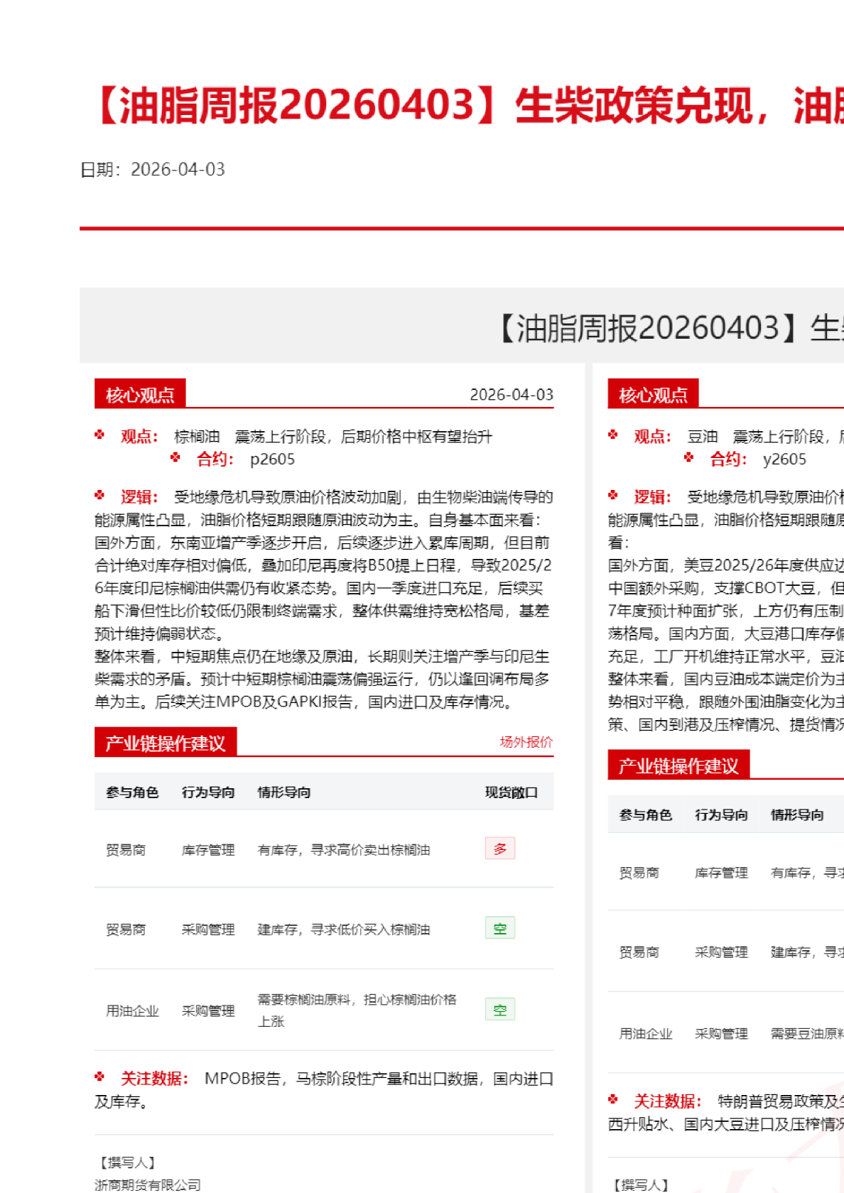Click the 行为导向 column header in the 棕榈油 table
Viewport: 844px width, 1193px height.
208,792
